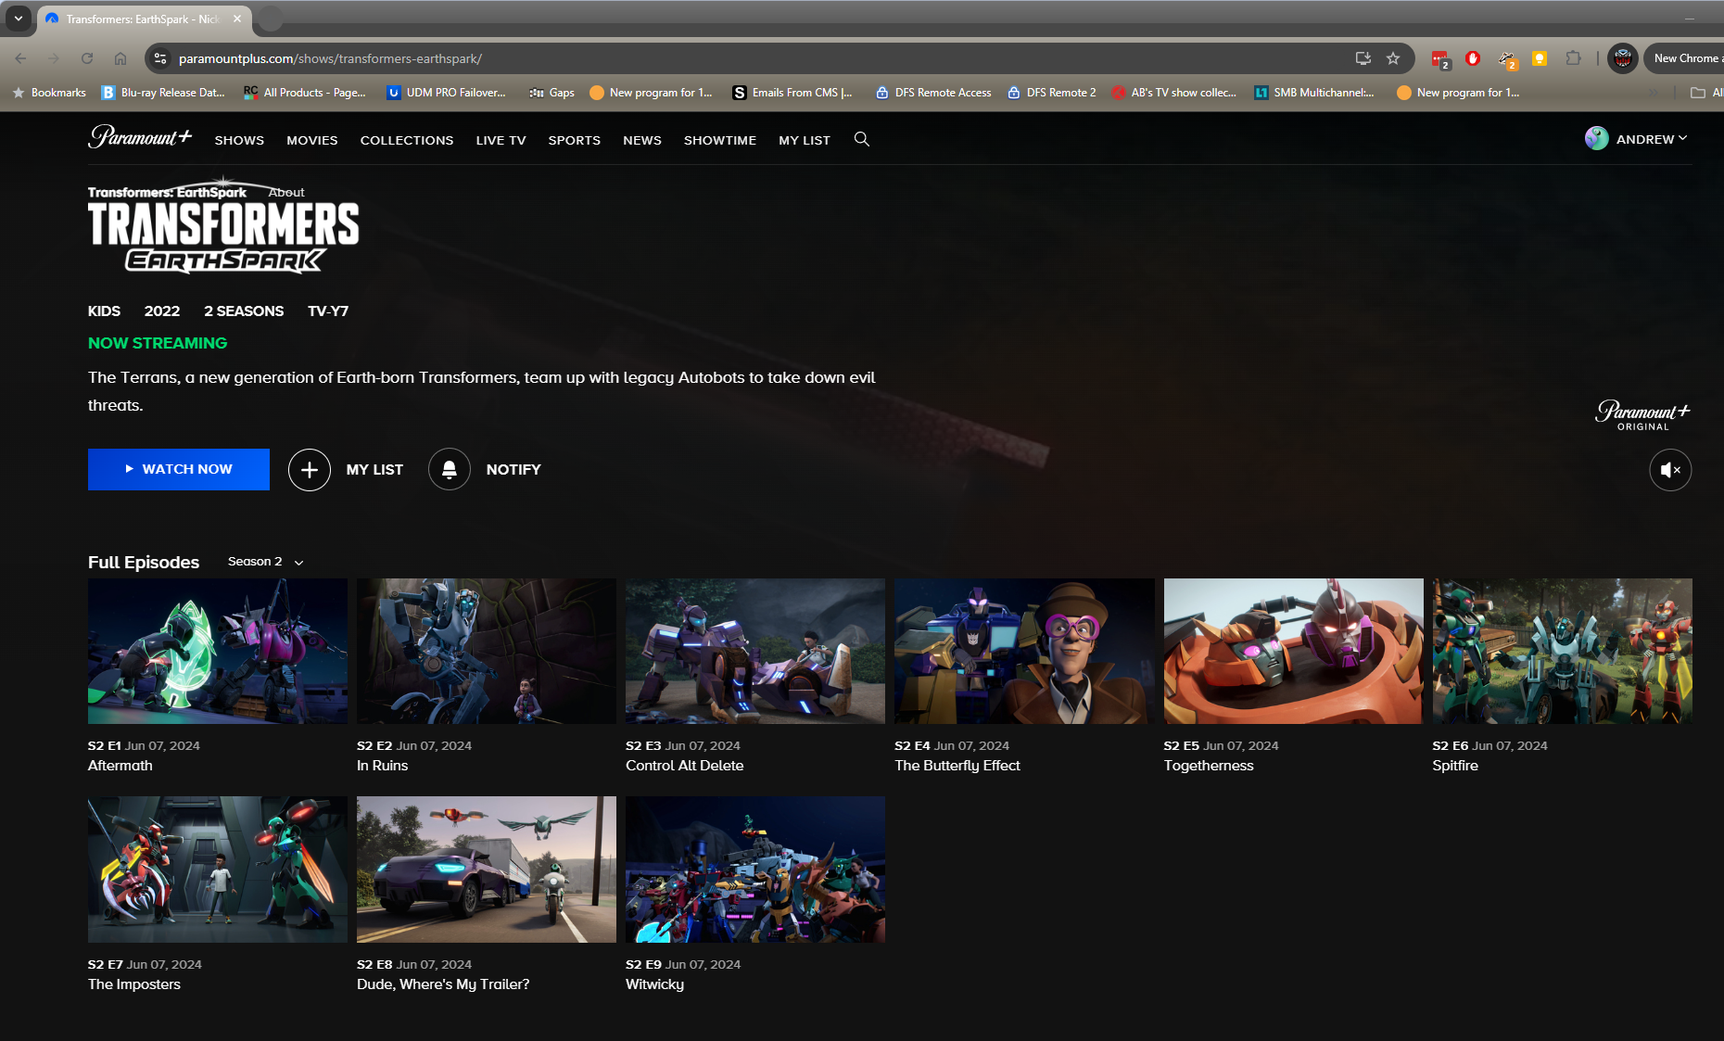
Task: Click the bell Notify icon
Action: click(450, 470)
